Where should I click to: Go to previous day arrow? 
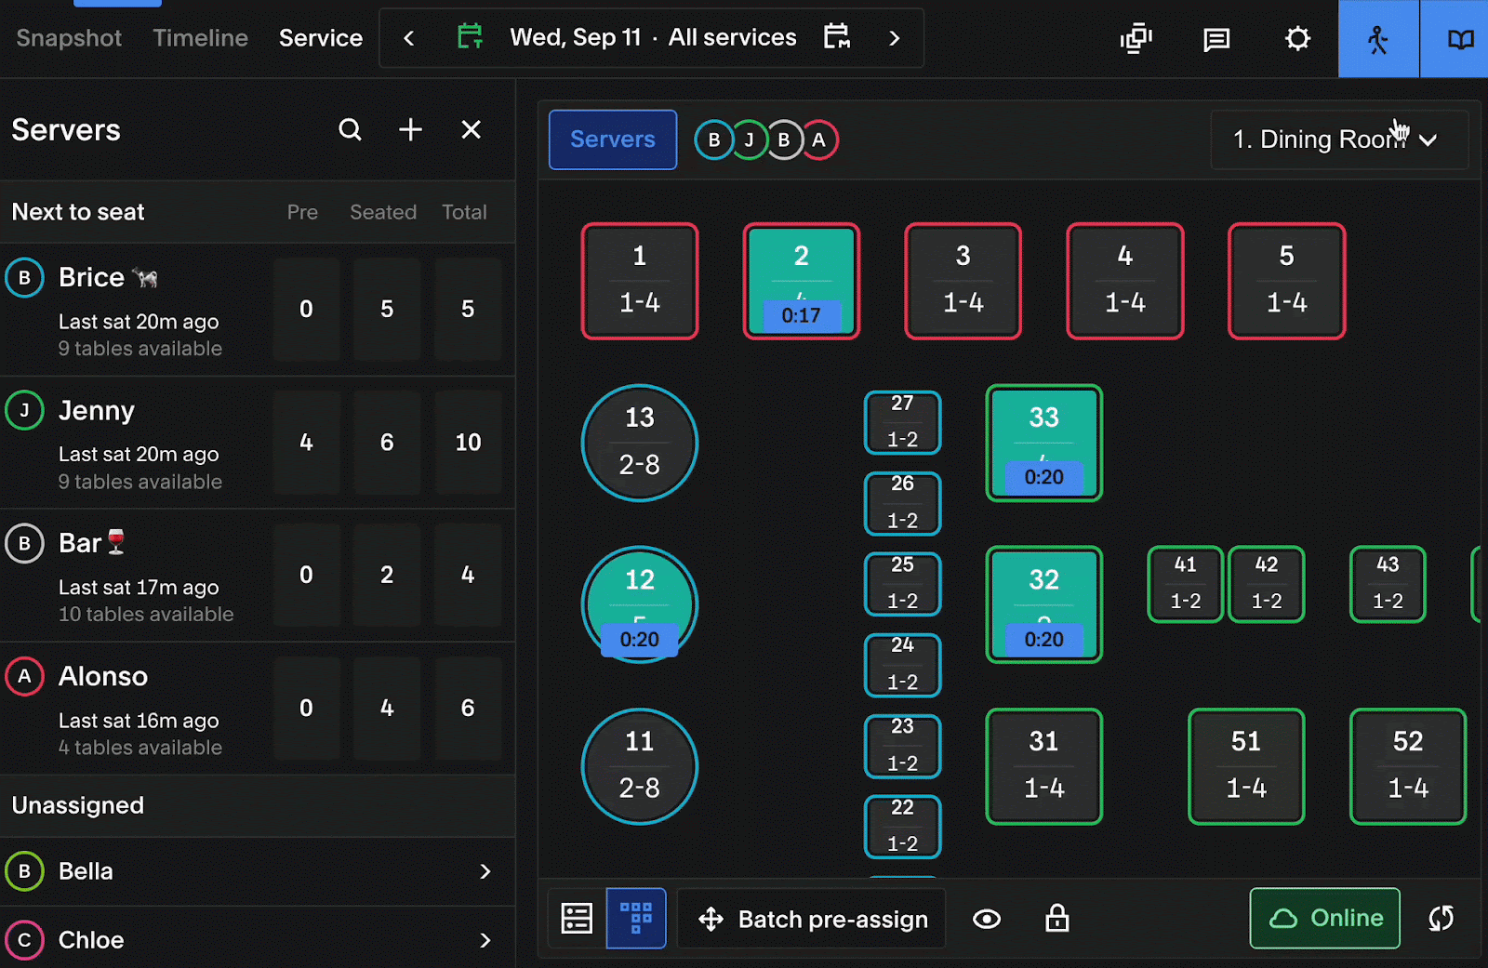(x=408, y=38)
